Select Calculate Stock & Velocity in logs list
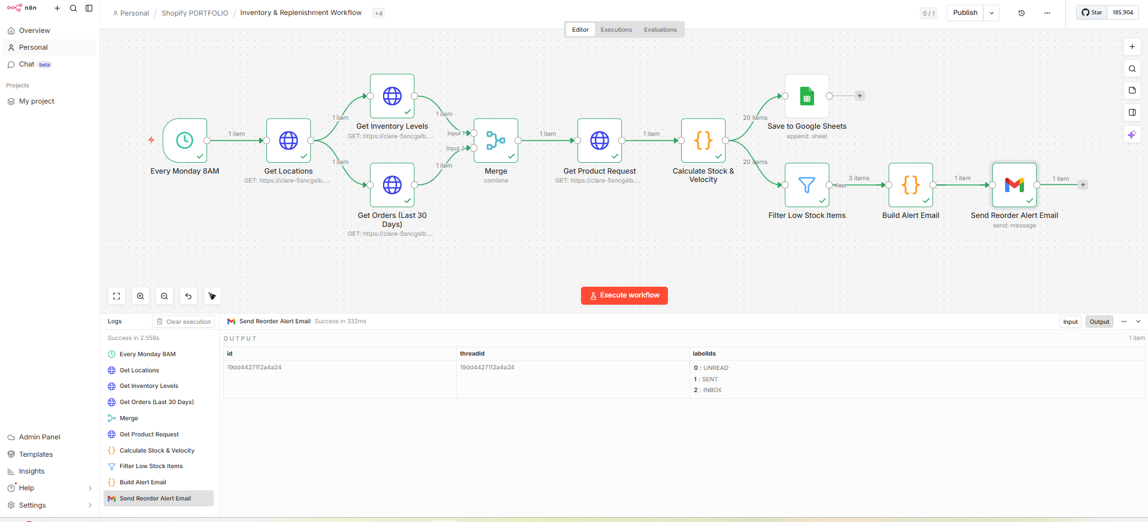The height and width of the screenshot is (522, 1148). coord(159,451)
